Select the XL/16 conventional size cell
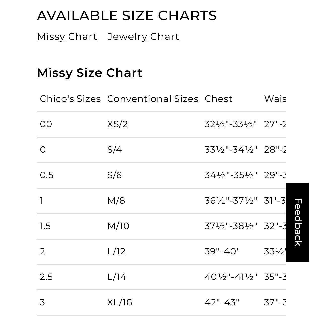This screenshot has height=323, width=323. [x=119, y=302]
